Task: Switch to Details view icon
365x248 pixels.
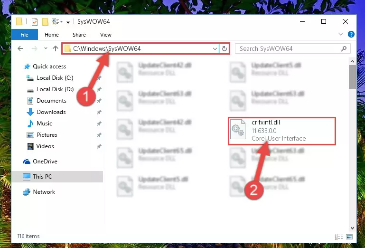Action: 339,237
